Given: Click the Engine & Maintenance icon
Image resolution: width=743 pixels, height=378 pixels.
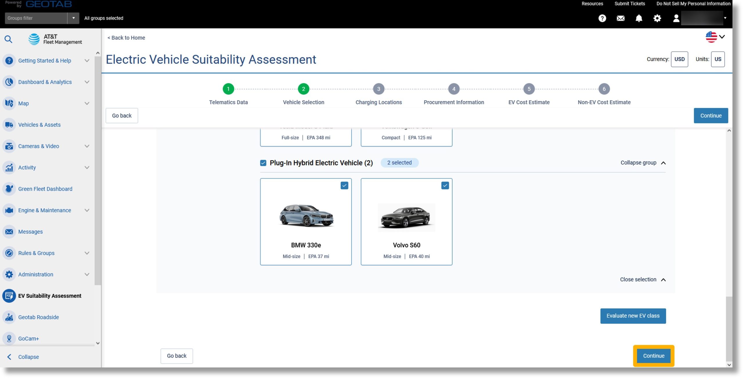Looking at the screenshot, I should point(9,210).
